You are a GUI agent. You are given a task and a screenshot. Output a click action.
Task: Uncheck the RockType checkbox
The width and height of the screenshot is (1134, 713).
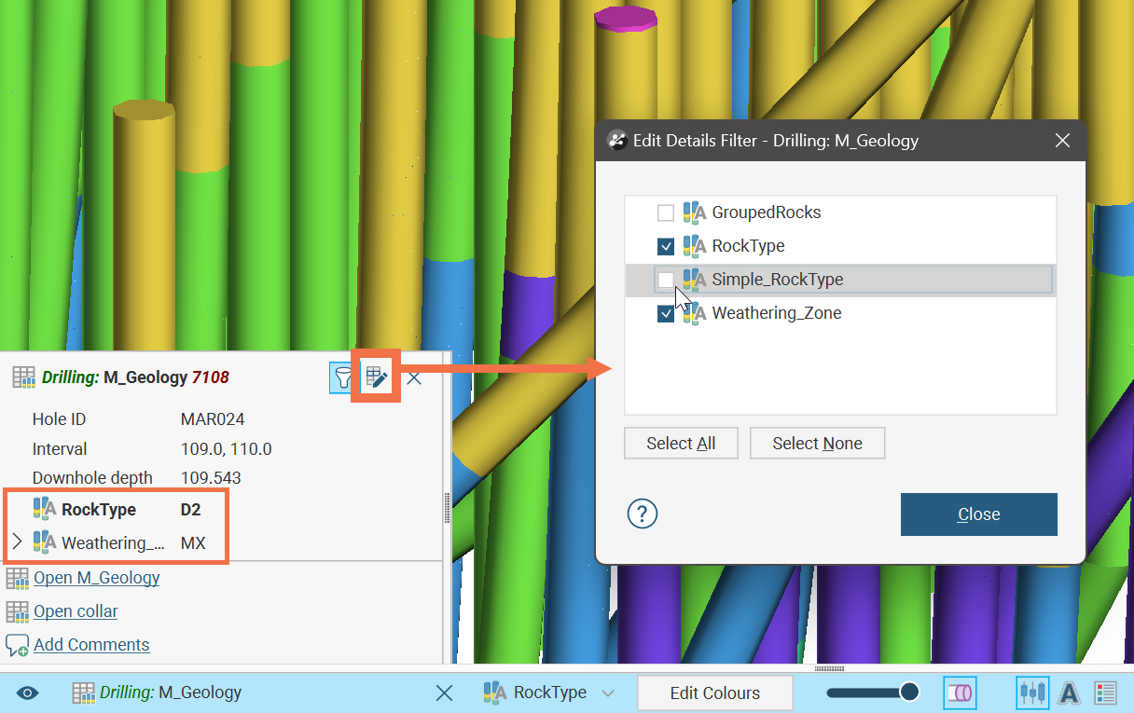click(x=666, y=246)
